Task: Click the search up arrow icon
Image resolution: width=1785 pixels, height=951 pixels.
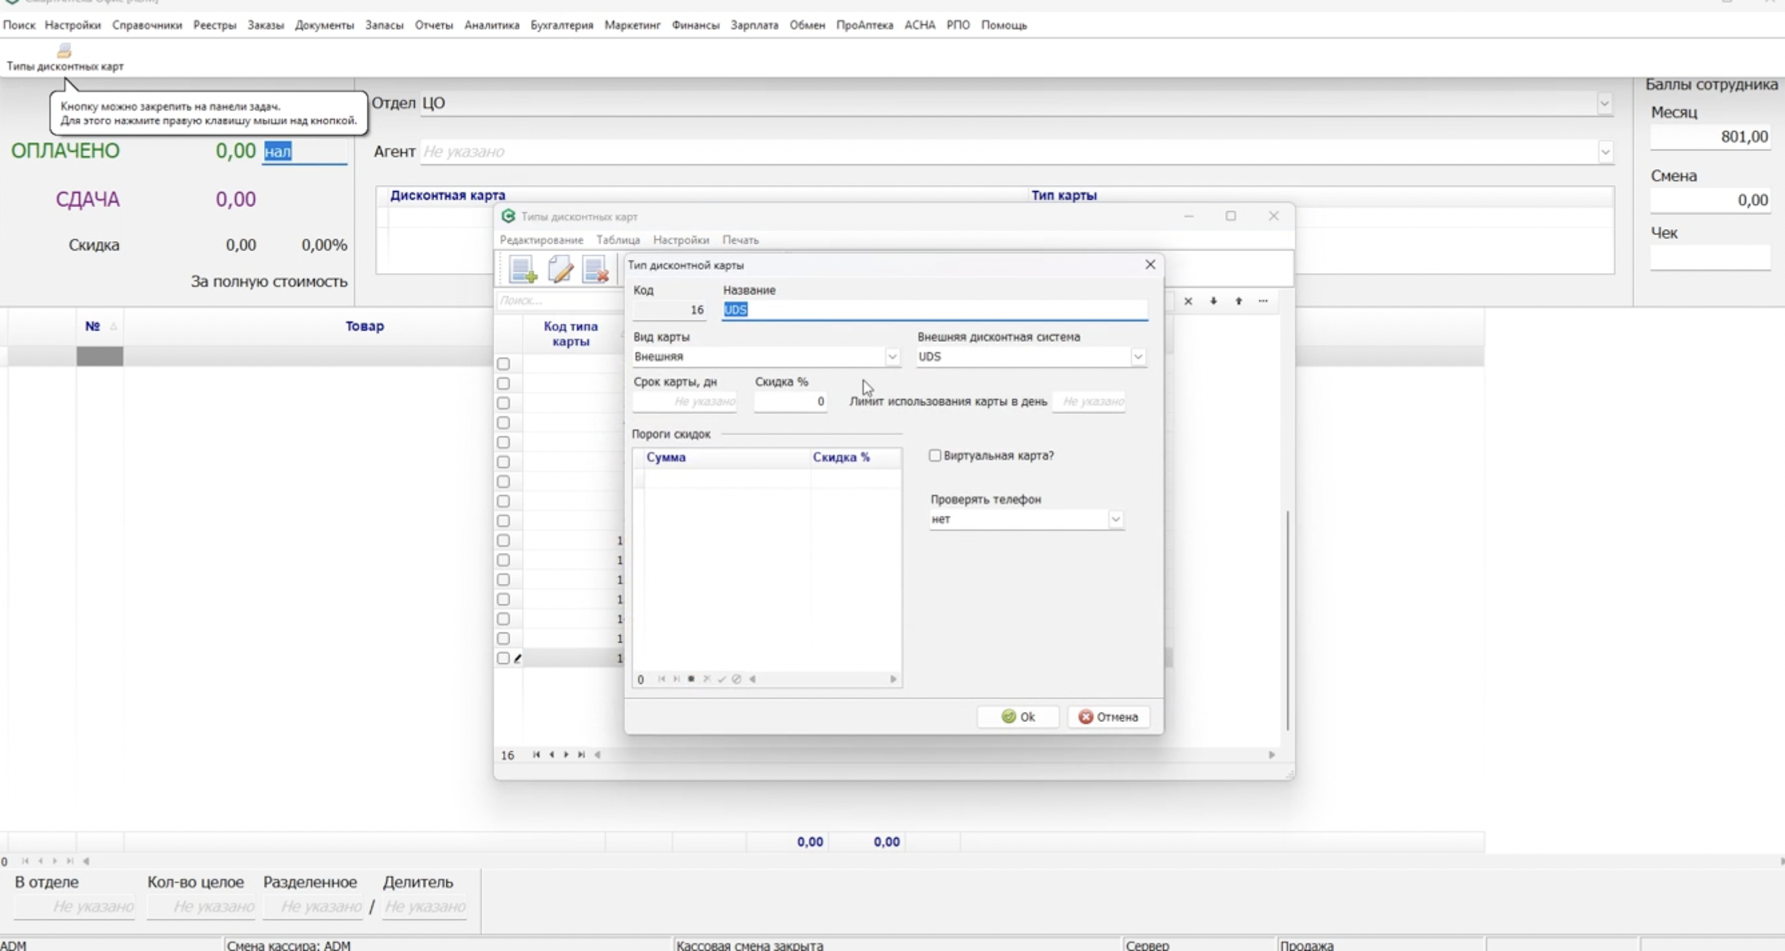Action: tap(1239, 301)
